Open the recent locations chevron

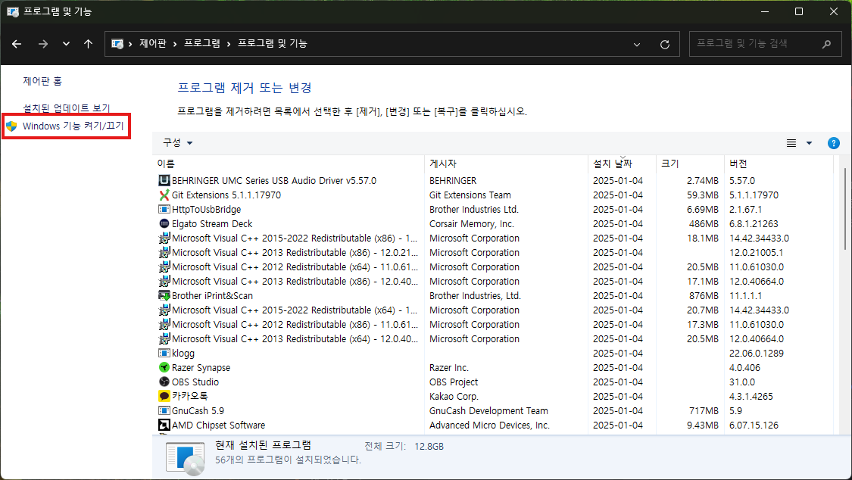[x=66, y=44]
